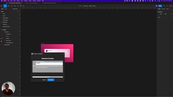Toggle background visibility eye icon
This screenshot has width=173, height=97.
171,14
